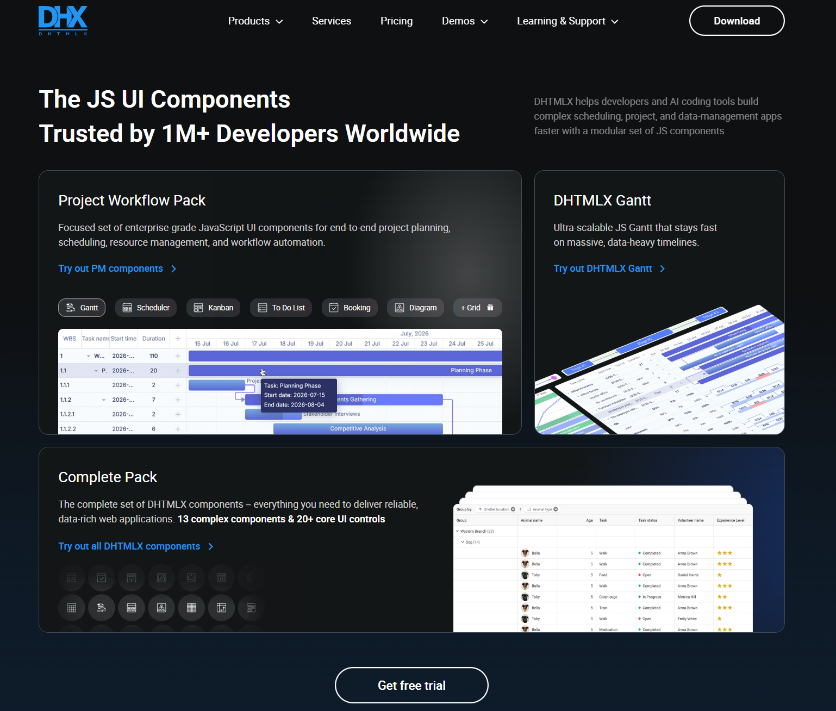Switch to the Scheduler demo tab
This screenshot has width=836, height=711.
tap(146, 308)
